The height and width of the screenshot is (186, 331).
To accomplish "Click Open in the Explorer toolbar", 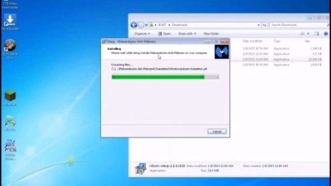I will coord(164,34).
